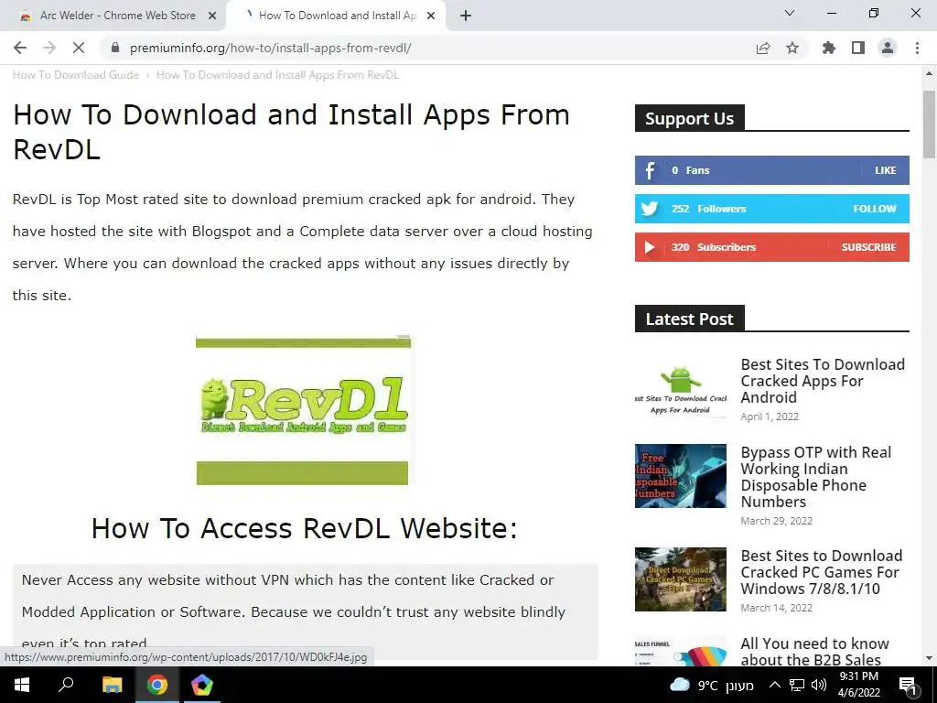This screenshot has width=937, height=703.
Task: Click the address bar URL
Action: point(270,48)
